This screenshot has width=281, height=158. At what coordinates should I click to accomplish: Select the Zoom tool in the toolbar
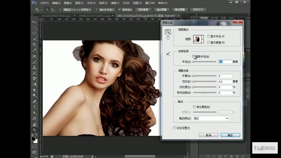(x=34, y=128)
